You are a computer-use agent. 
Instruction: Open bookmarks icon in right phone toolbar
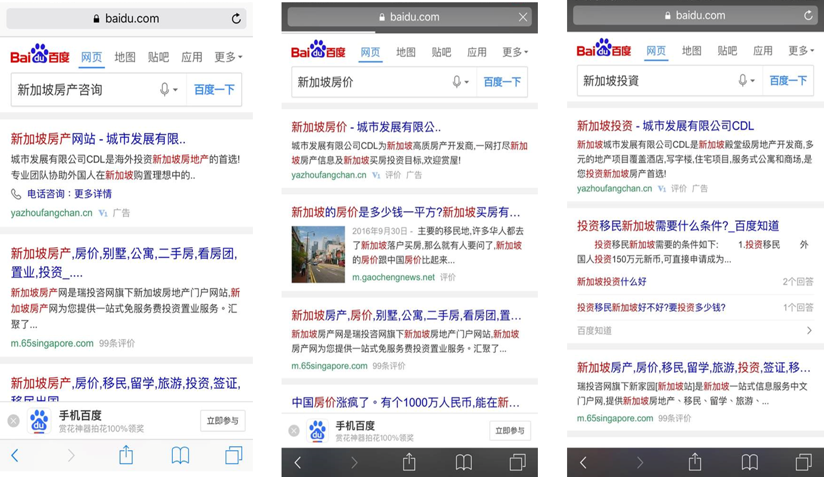click(x=750, y=462)
